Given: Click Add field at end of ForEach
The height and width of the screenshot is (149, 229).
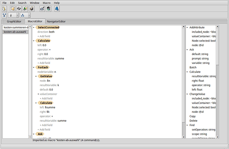Looking at the screenshot, I should [x=44, y=129].
